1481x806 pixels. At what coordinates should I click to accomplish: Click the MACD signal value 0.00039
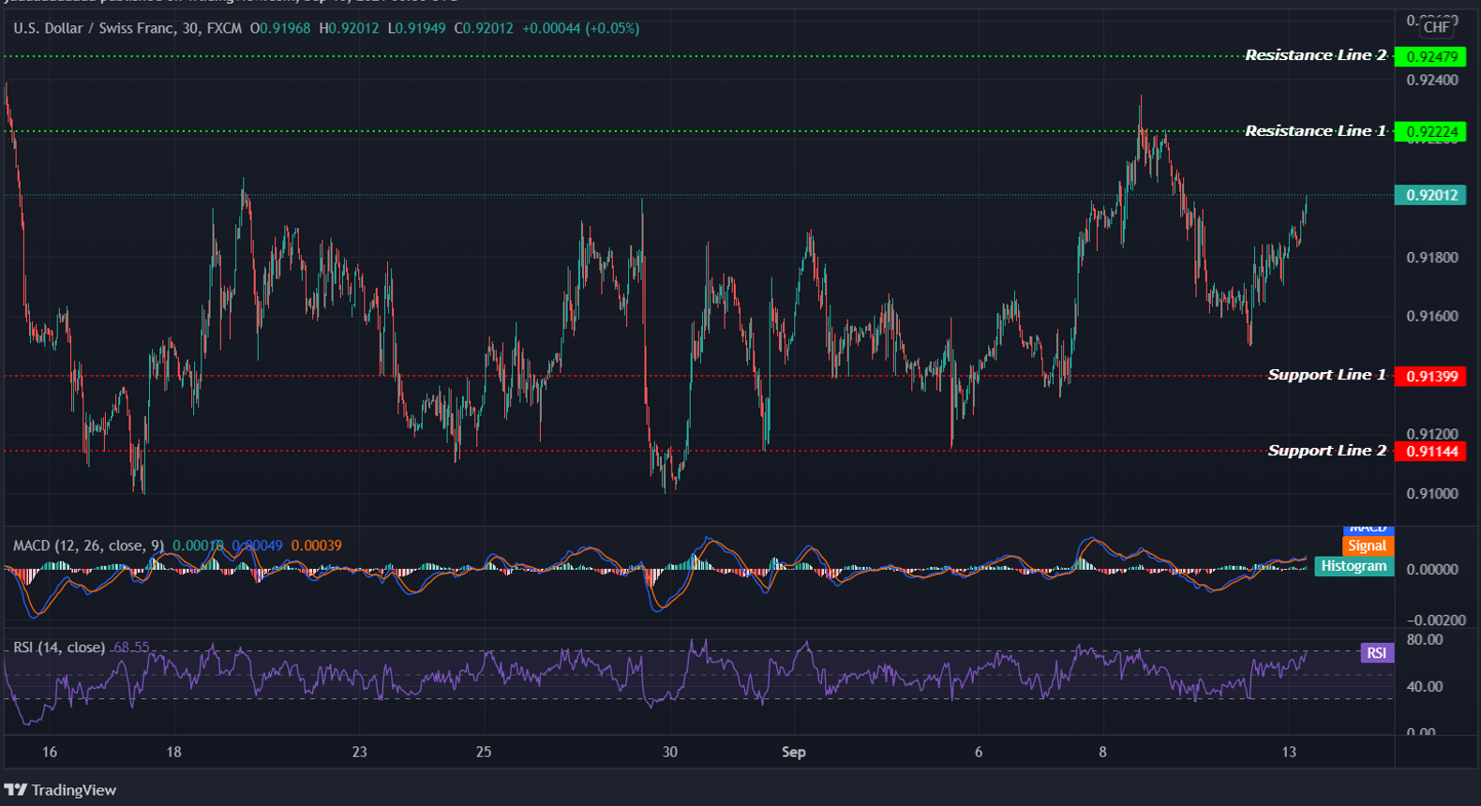tap(316, 545)
